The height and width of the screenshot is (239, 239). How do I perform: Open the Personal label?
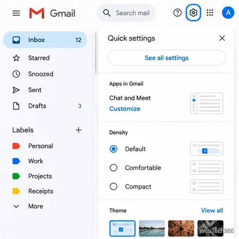coord(41,146)
